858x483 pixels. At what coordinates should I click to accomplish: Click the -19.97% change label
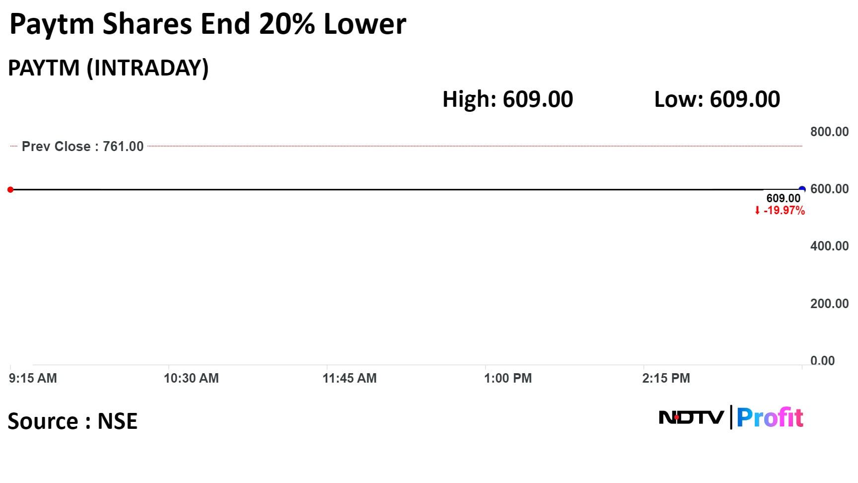(784, 211)
